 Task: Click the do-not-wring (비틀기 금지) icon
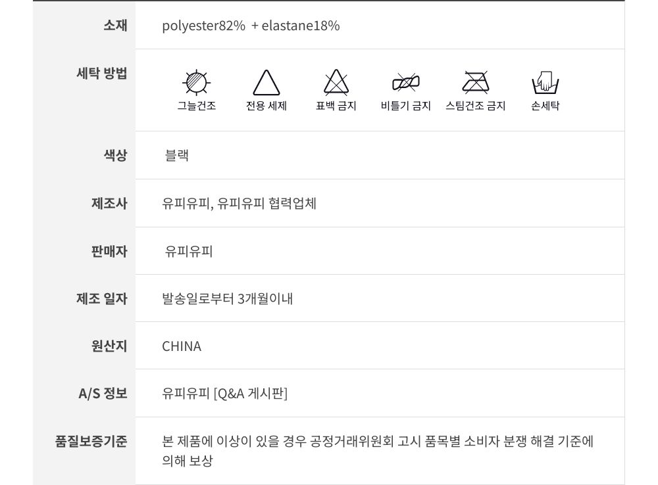pos(406,83)
